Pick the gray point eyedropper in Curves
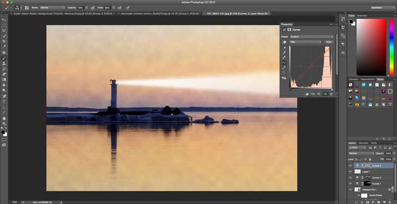397x204 pixels. point(284,53)
